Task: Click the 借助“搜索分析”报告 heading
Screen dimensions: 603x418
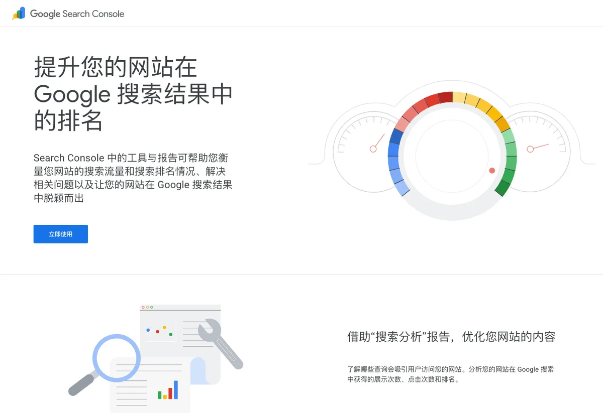Action: click(451, 337)
